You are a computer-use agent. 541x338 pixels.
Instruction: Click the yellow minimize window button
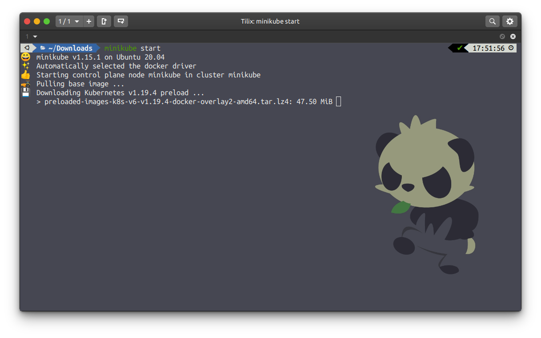37,21
